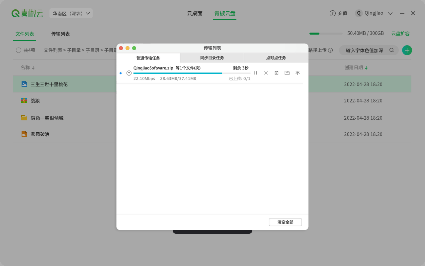Toggle the select-all radio beside 共4项
This screenshot has width=425, height=266.
click(x=19, y=50)
